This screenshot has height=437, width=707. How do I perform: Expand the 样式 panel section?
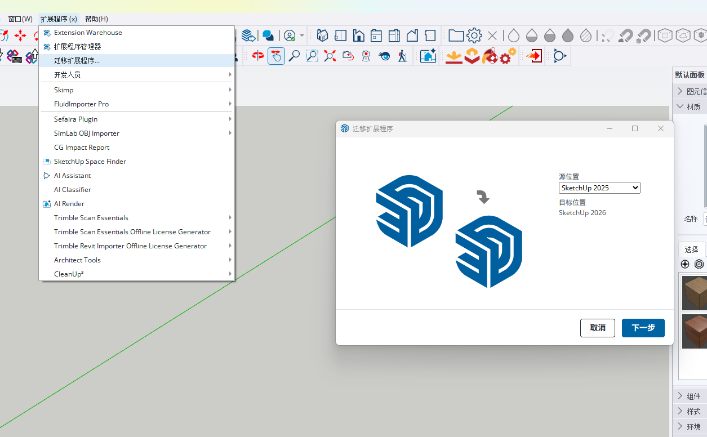[690, 411]
